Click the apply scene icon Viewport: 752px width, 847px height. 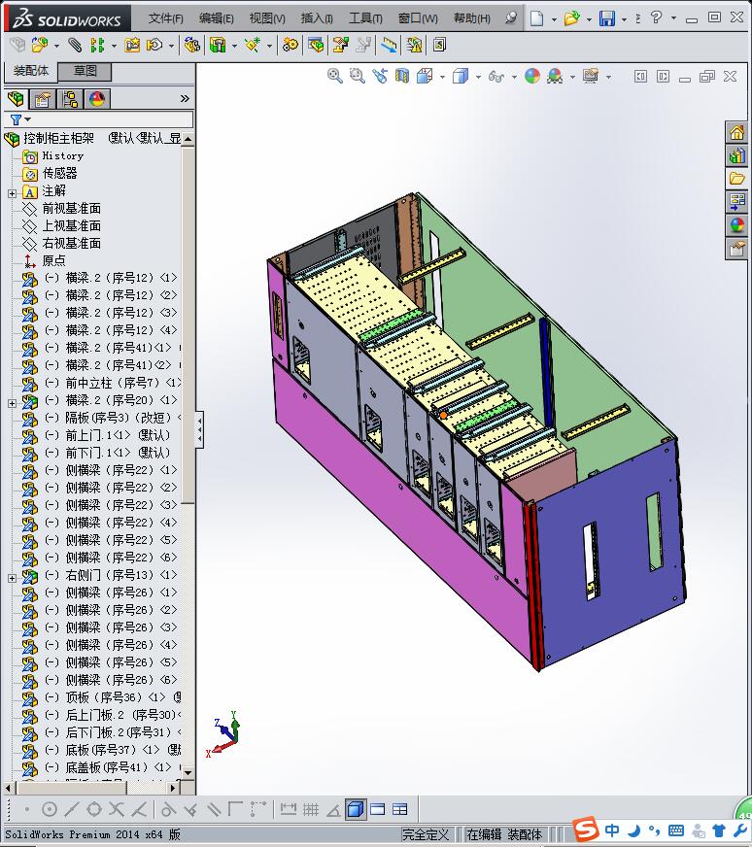point(555,76)
